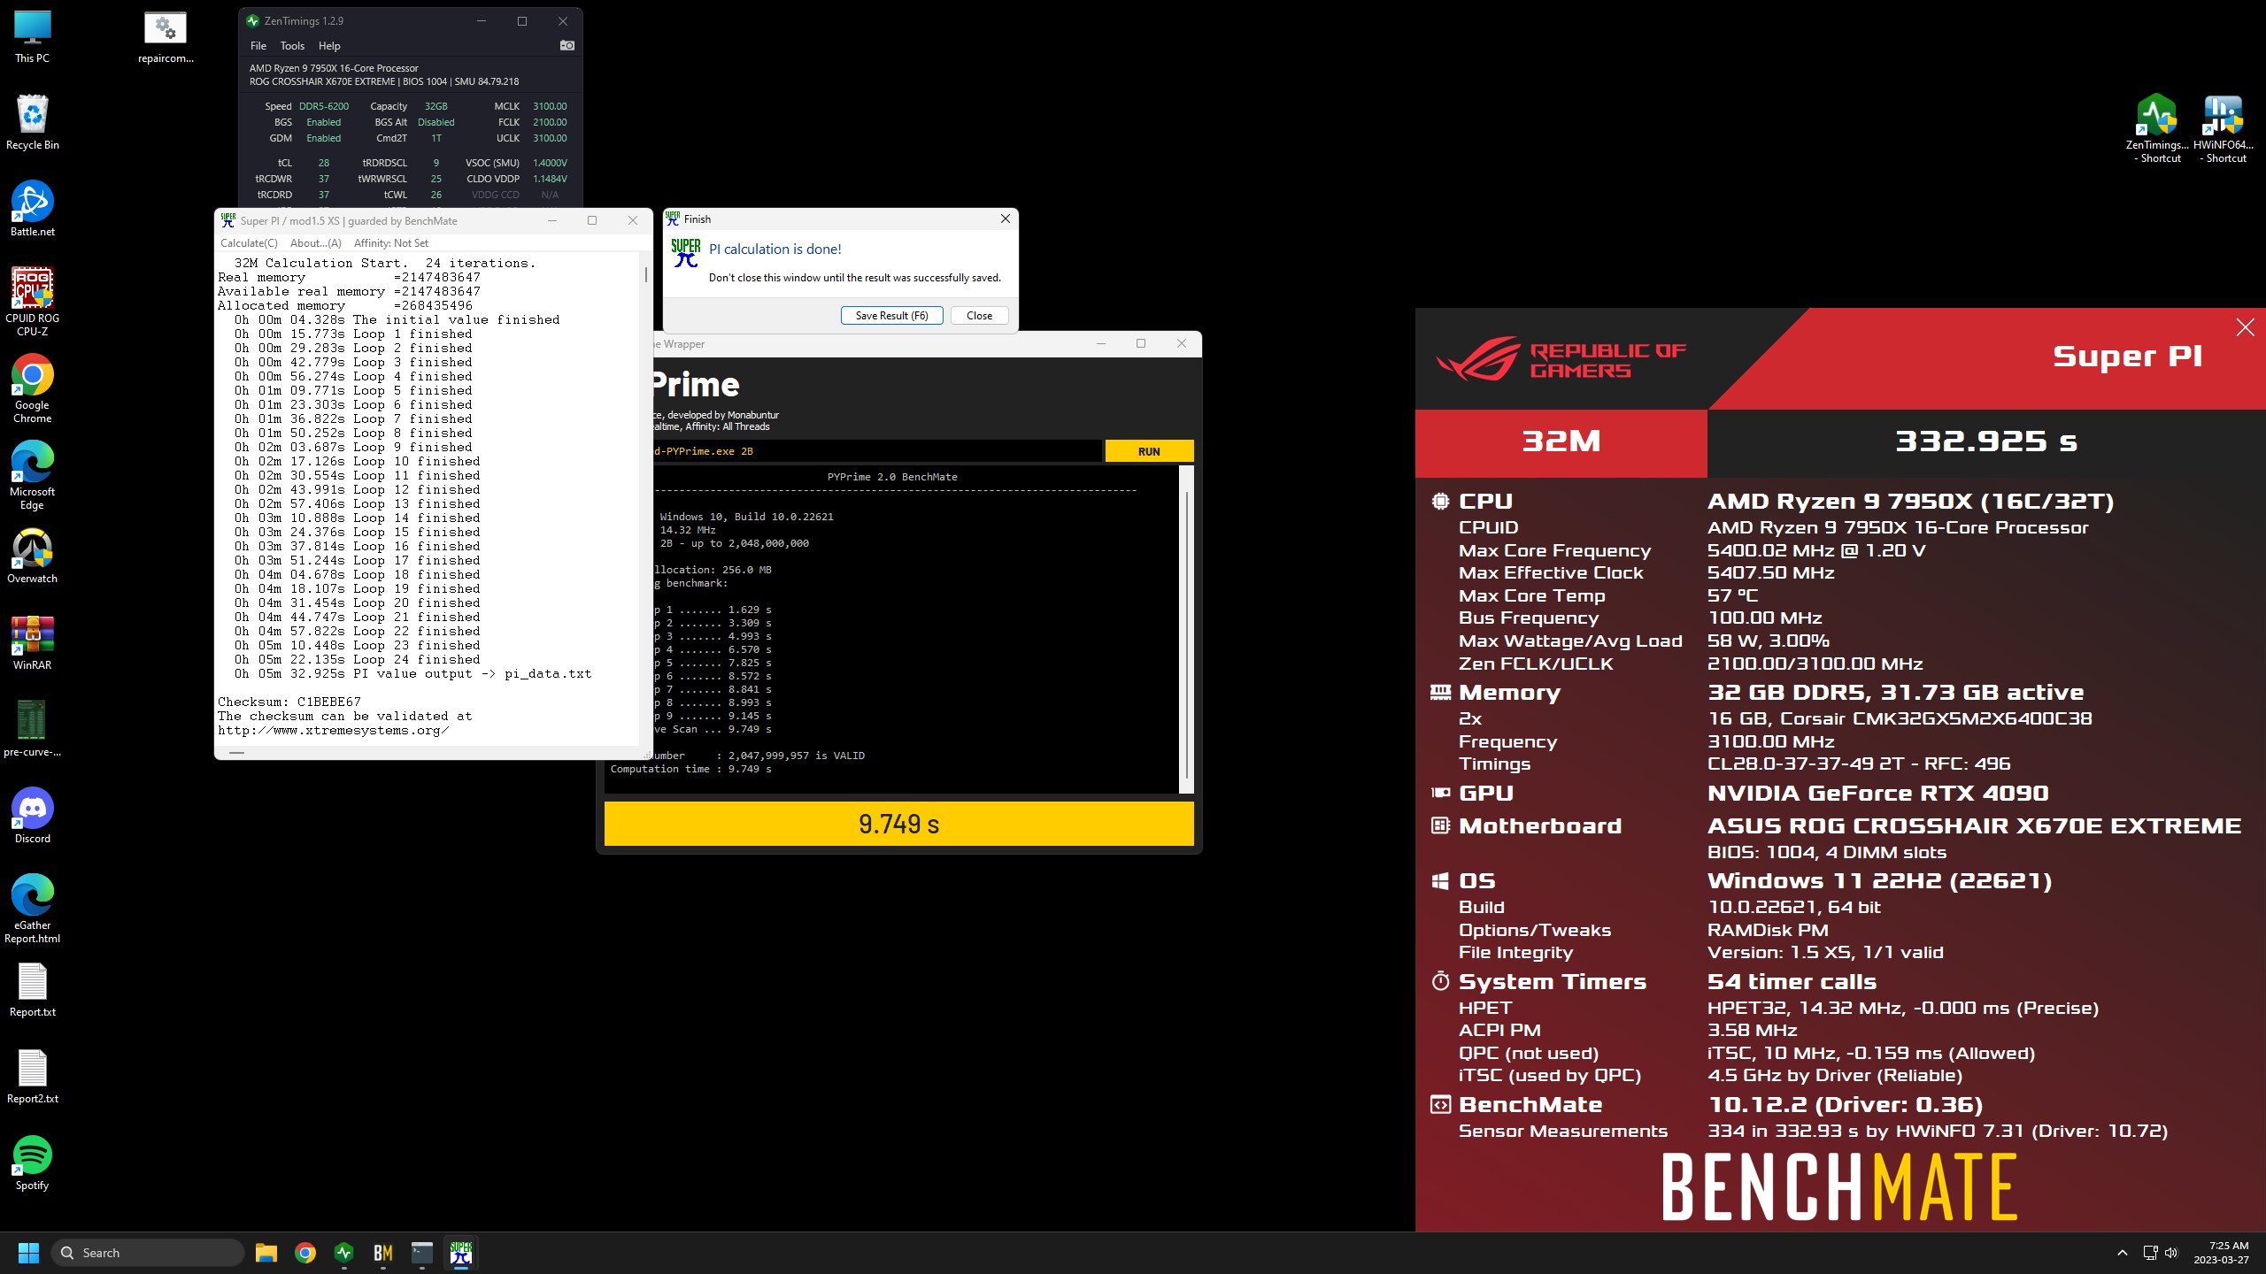Open the HWiNFO64 shortcut on desktop
Screen dimensions: 2266x1274
pos(2223,129)
